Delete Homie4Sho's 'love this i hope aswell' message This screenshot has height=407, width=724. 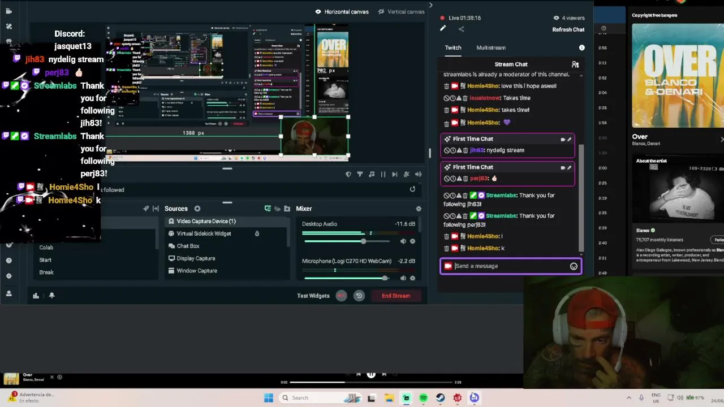click(x=446, y=86)
